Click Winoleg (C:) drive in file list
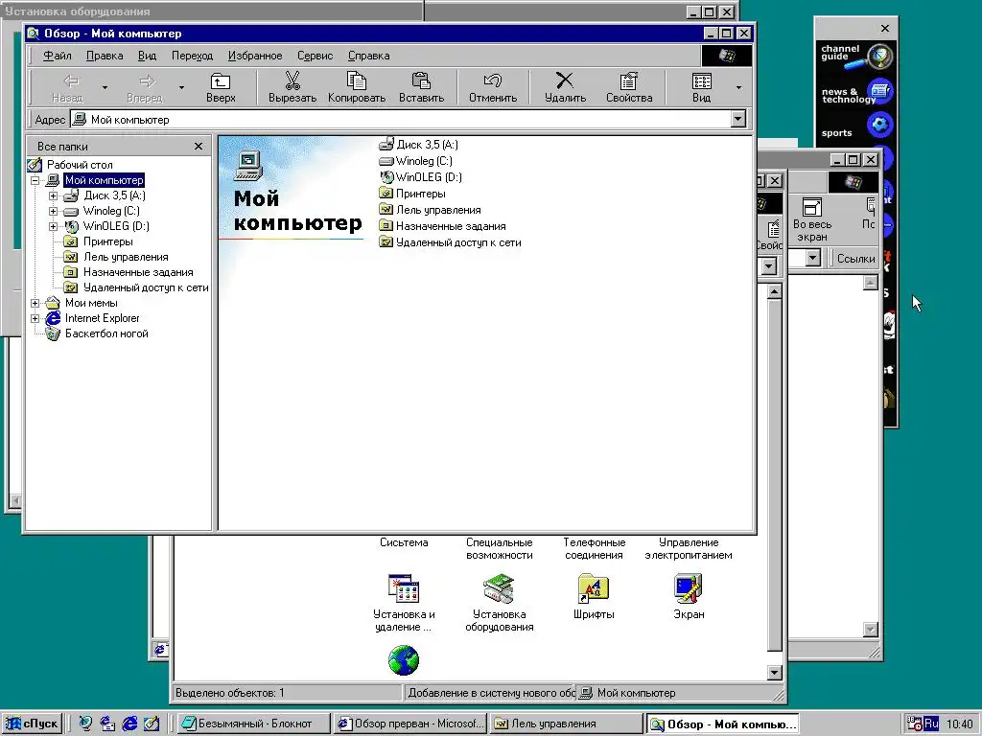The width and height of the screenshot is (982, 736). tap(423, 161)
